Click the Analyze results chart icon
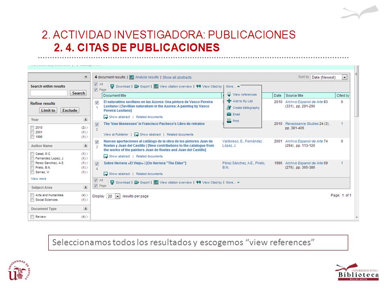 pyautogui.click(x=132, y=77)
